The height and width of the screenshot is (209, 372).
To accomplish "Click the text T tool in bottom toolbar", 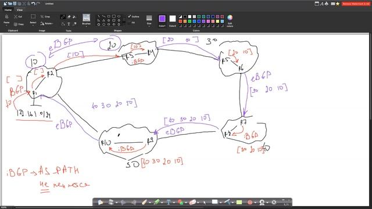I will pyautogui.click(x=169, y=202).
